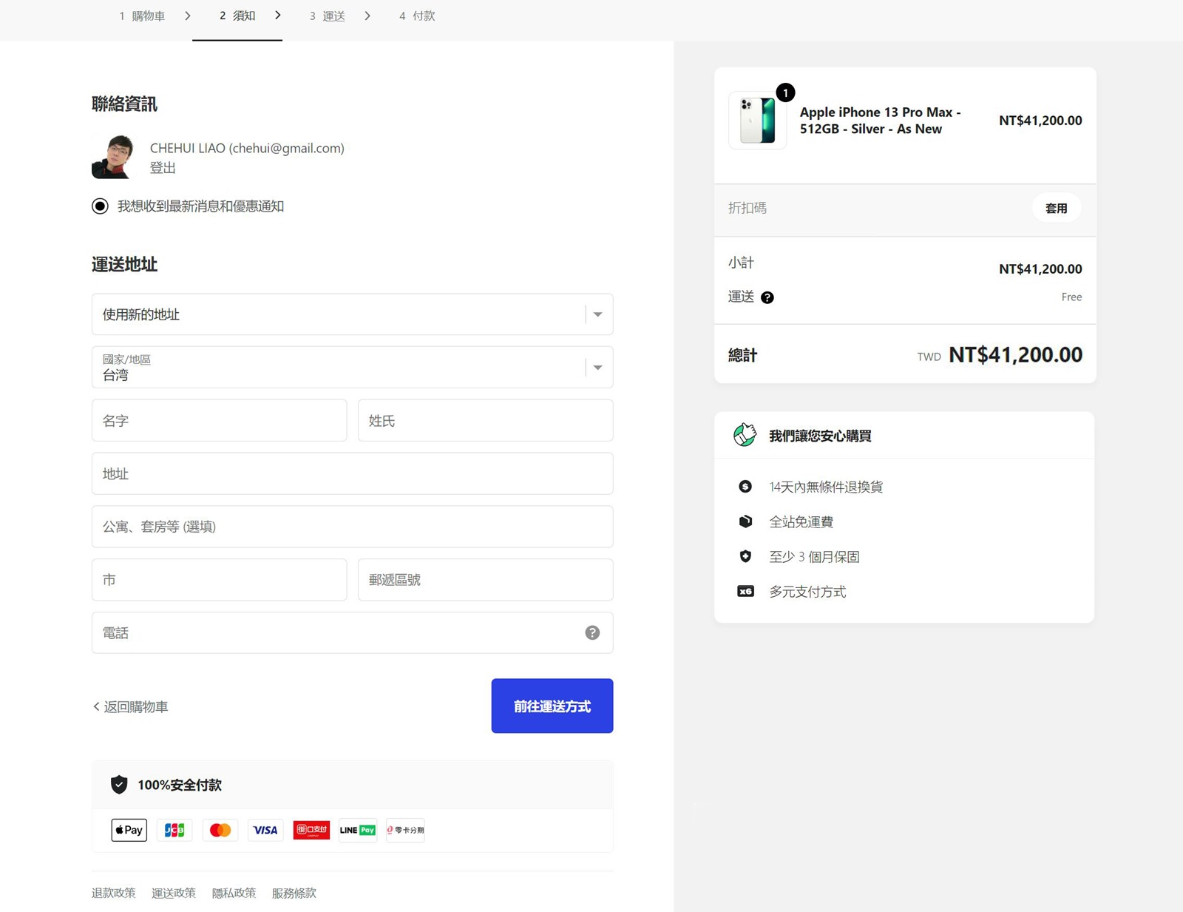Click the user profile avatar photo
The width and height of the screenshot is (1183, 912).
(x=113, y=157)
